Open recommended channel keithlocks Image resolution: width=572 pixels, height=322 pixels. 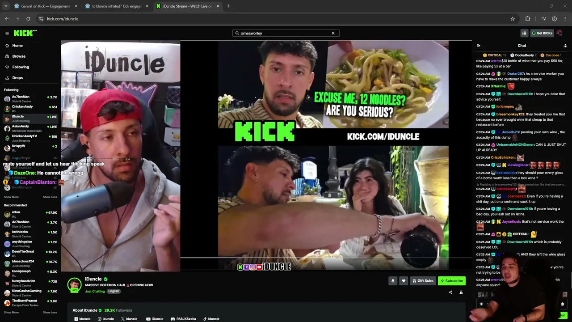click(x=30, y=234)
